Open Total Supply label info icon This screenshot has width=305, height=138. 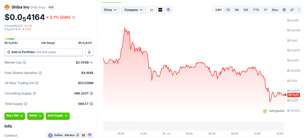(x=26, y=104)
